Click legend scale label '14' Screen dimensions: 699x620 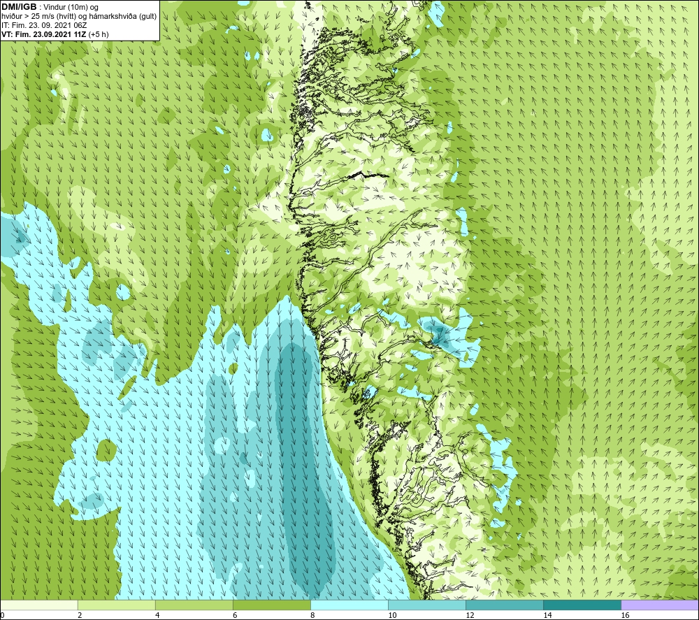(547, 615)
